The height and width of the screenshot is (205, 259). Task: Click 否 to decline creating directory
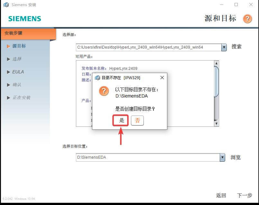click(137, 120)
